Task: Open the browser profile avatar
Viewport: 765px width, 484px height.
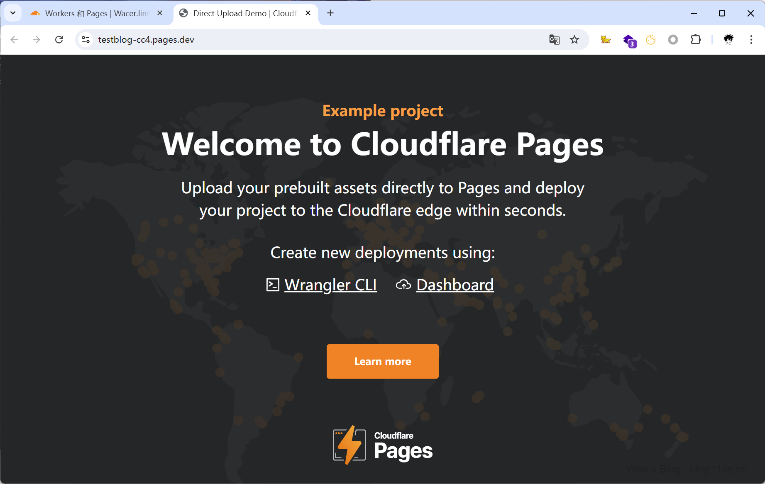Action: click(728, 40)
